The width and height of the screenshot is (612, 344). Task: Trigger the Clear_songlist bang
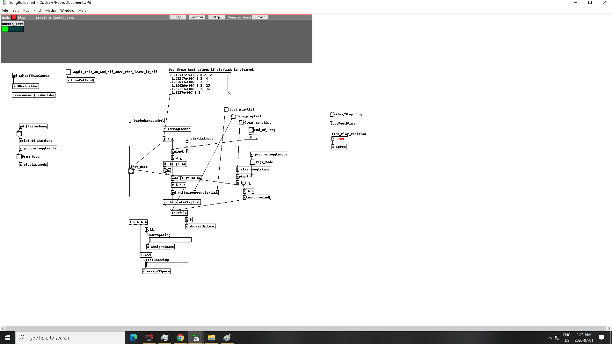[241, 123]
